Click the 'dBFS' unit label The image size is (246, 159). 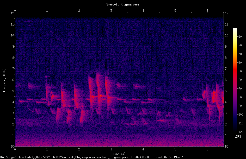[238, 137]
